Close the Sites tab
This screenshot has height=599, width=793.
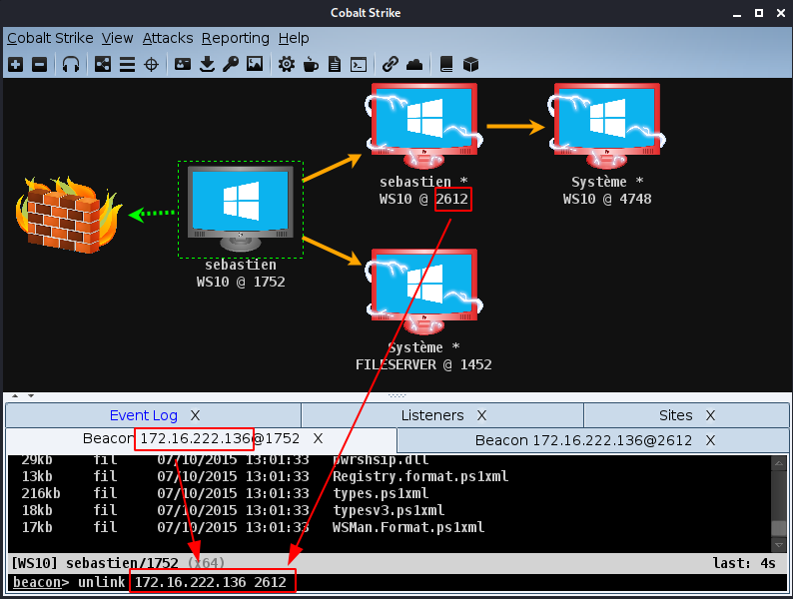[x=710, y=415]
